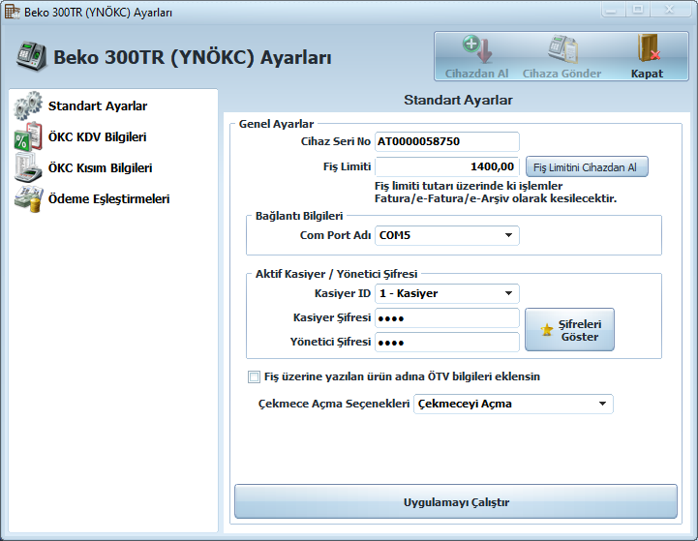Click the ÖKC KDV Bilgileri percent icon

click(28, 136)
